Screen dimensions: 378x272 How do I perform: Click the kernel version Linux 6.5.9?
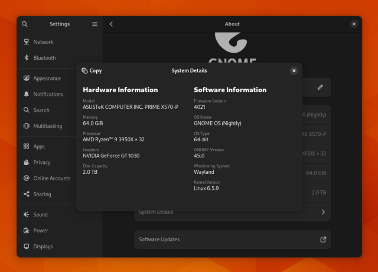tap(206, 188)
